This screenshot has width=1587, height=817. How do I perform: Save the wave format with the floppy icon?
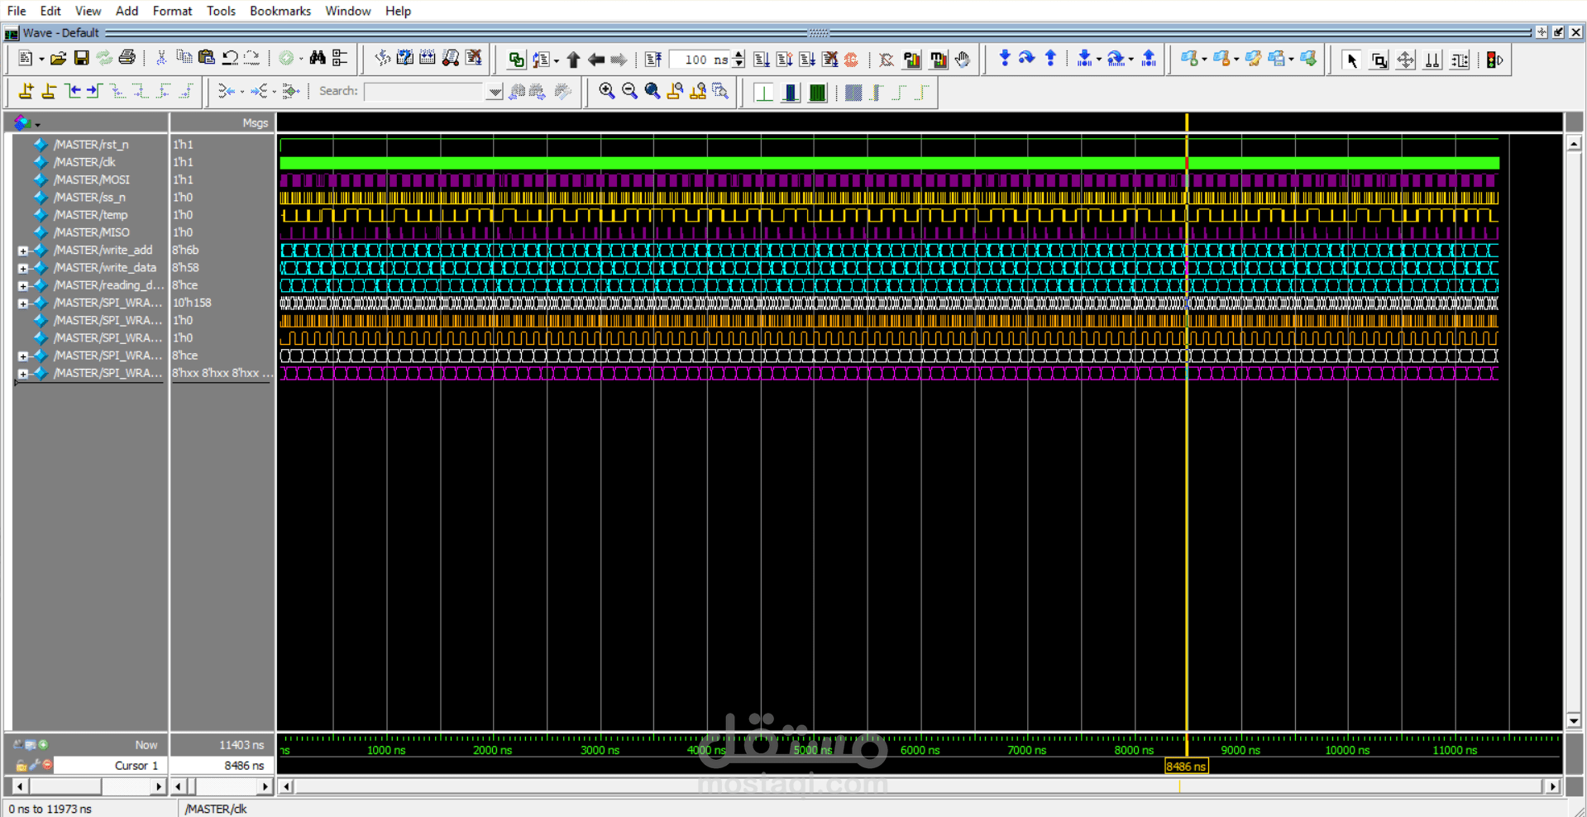pos(81,59)
